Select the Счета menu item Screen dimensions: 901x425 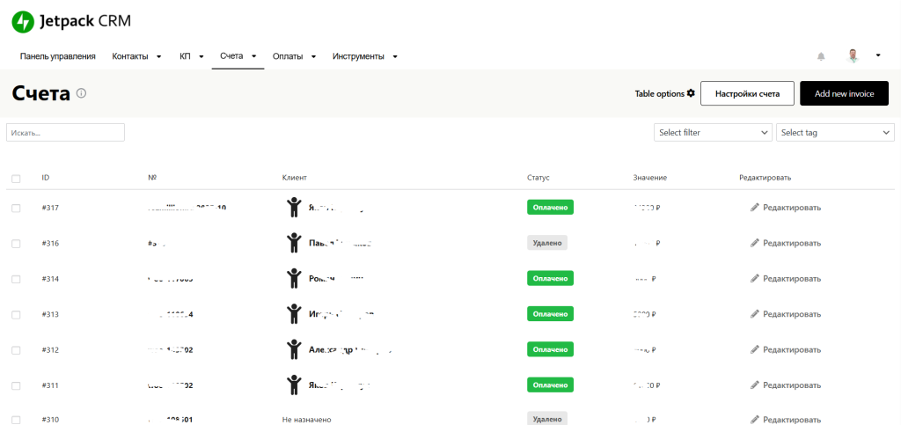click(231, 56)
